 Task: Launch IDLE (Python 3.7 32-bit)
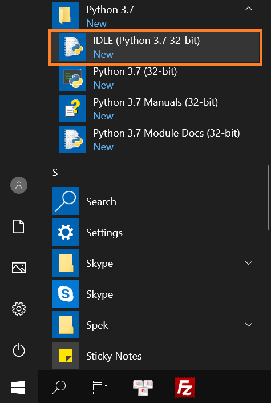click(156, 47)
